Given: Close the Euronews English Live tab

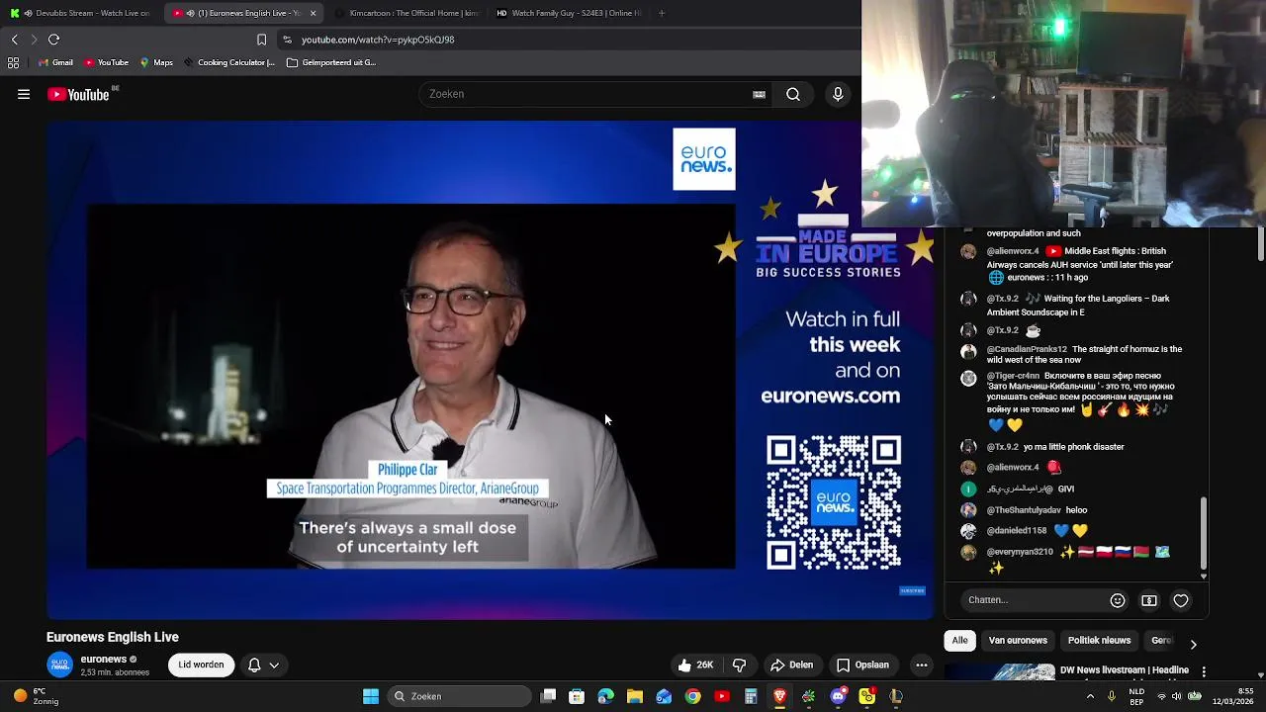Looking at the screenshot, I should 313,13.
